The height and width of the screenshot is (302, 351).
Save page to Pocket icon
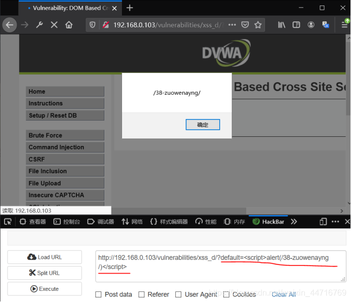coord(245,25)
